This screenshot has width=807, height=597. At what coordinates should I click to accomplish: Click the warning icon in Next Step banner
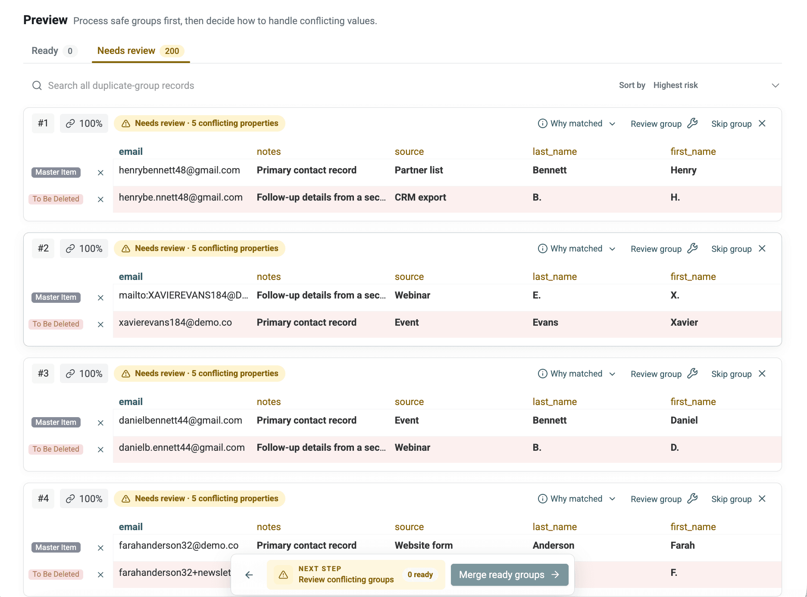pos(283,575)
